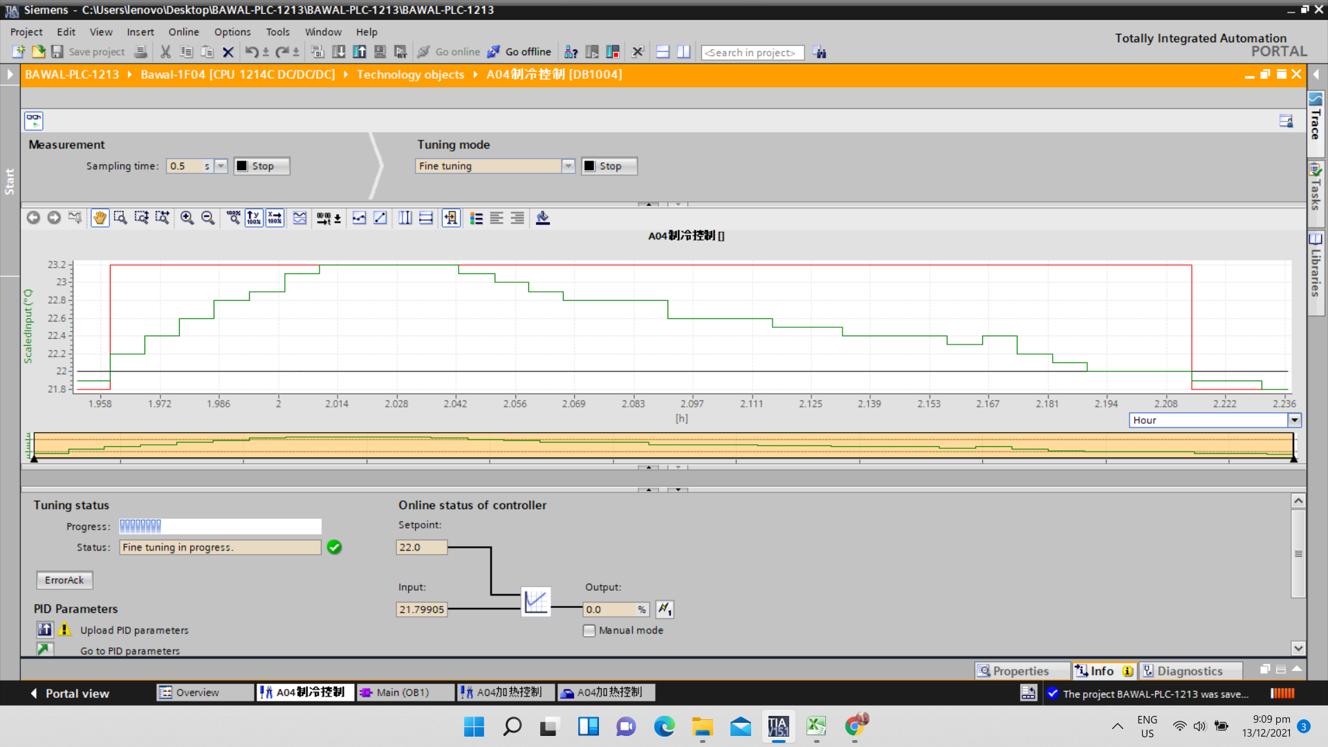
Task: Open the Online menu
Action: click(183, 32)
